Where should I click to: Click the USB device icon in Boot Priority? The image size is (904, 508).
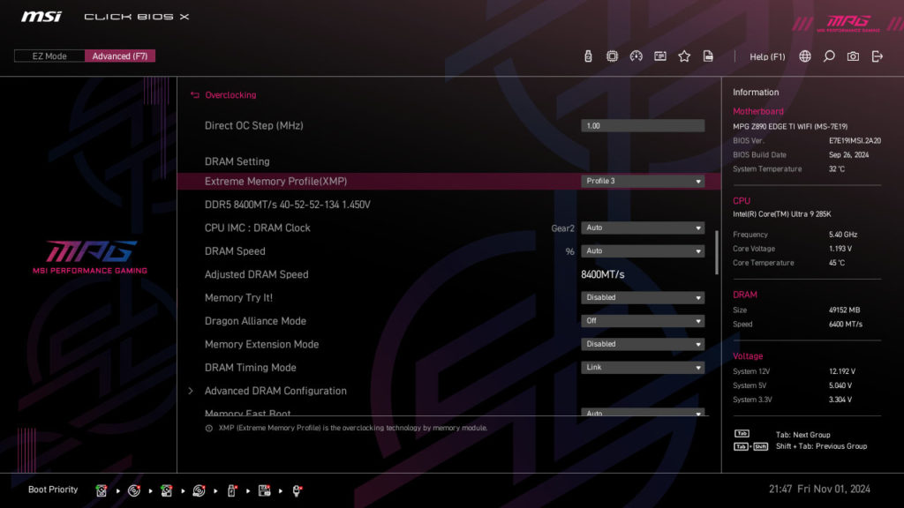pos(230,490)
